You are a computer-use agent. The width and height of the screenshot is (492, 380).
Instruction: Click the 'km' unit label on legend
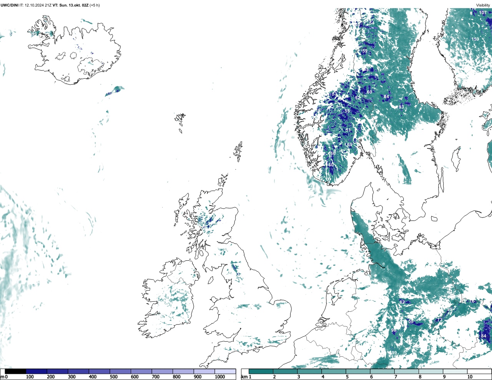pos(244,377)
